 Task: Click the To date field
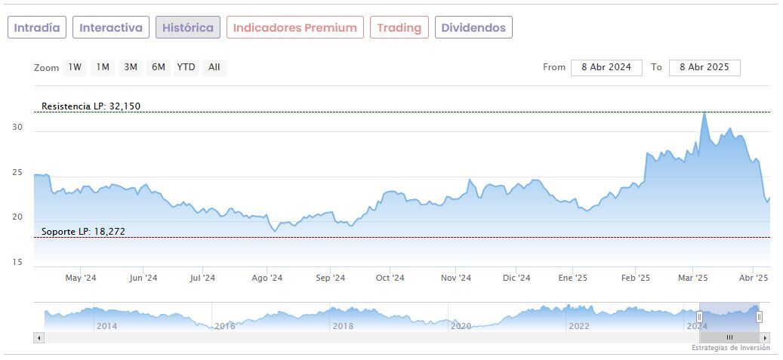pos(704,67)
